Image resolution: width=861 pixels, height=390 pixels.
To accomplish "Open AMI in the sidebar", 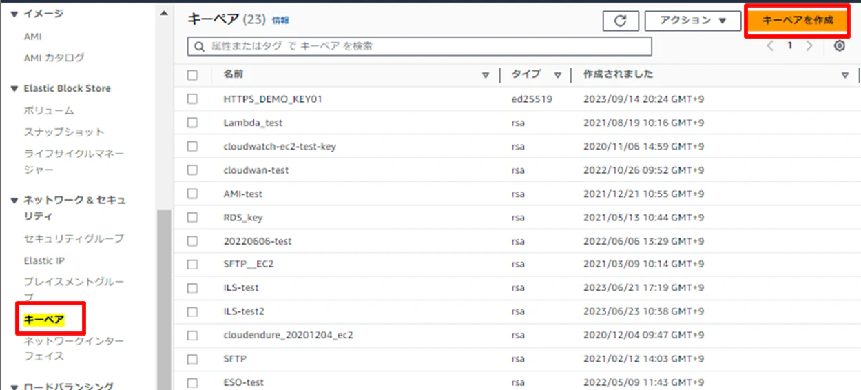I will click(x=32, y=37).
